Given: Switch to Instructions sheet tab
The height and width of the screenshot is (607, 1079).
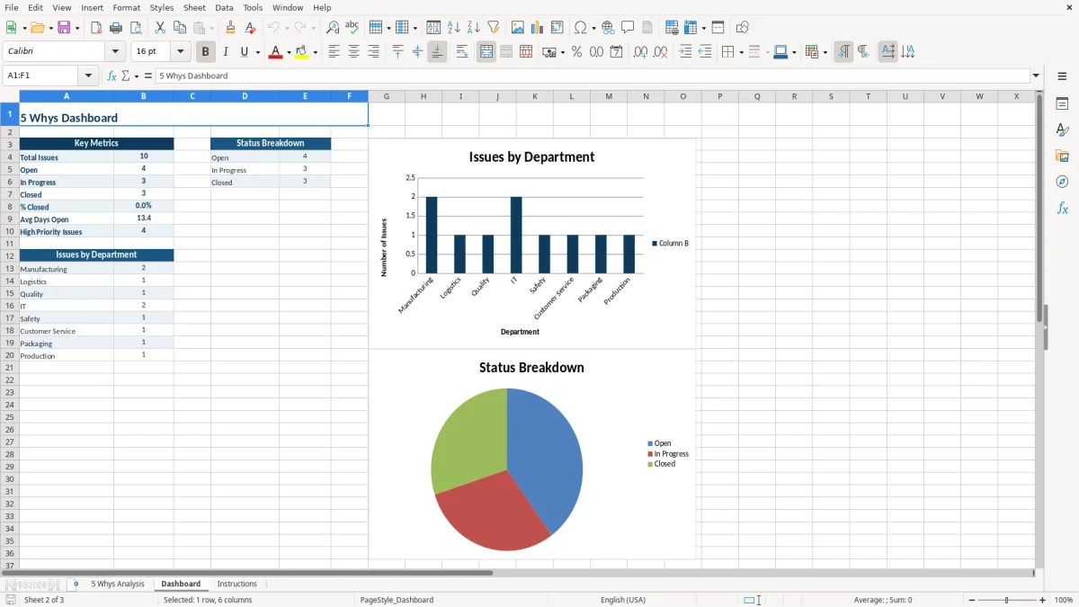Looking at the screenshot, I should tap(237, 584).
